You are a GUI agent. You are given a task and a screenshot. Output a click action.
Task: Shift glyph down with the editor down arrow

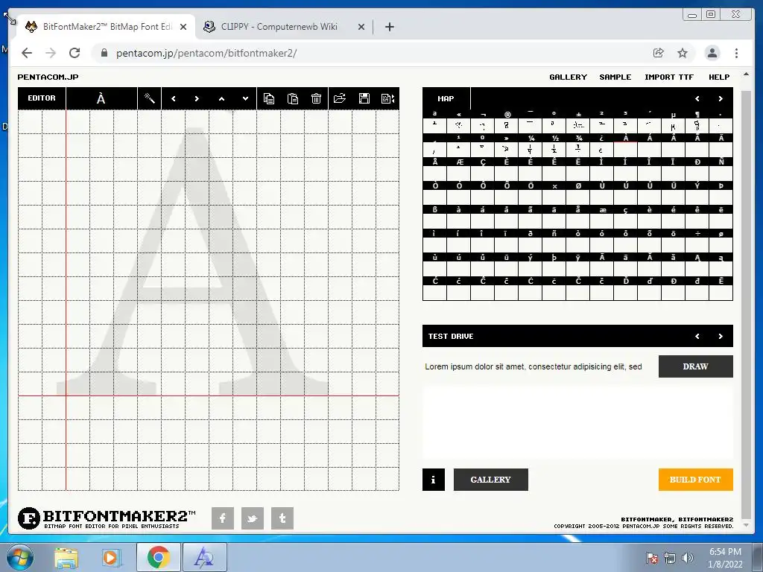click(x=245, y=99)
